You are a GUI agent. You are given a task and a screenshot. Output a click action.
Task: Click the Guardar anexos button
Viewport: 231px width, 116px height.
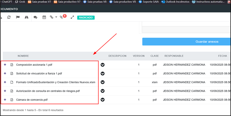point(186,42)
